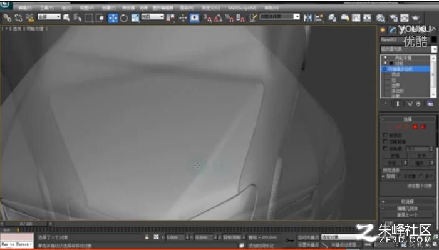Activate the Select and Scale tool

[135, 18]
